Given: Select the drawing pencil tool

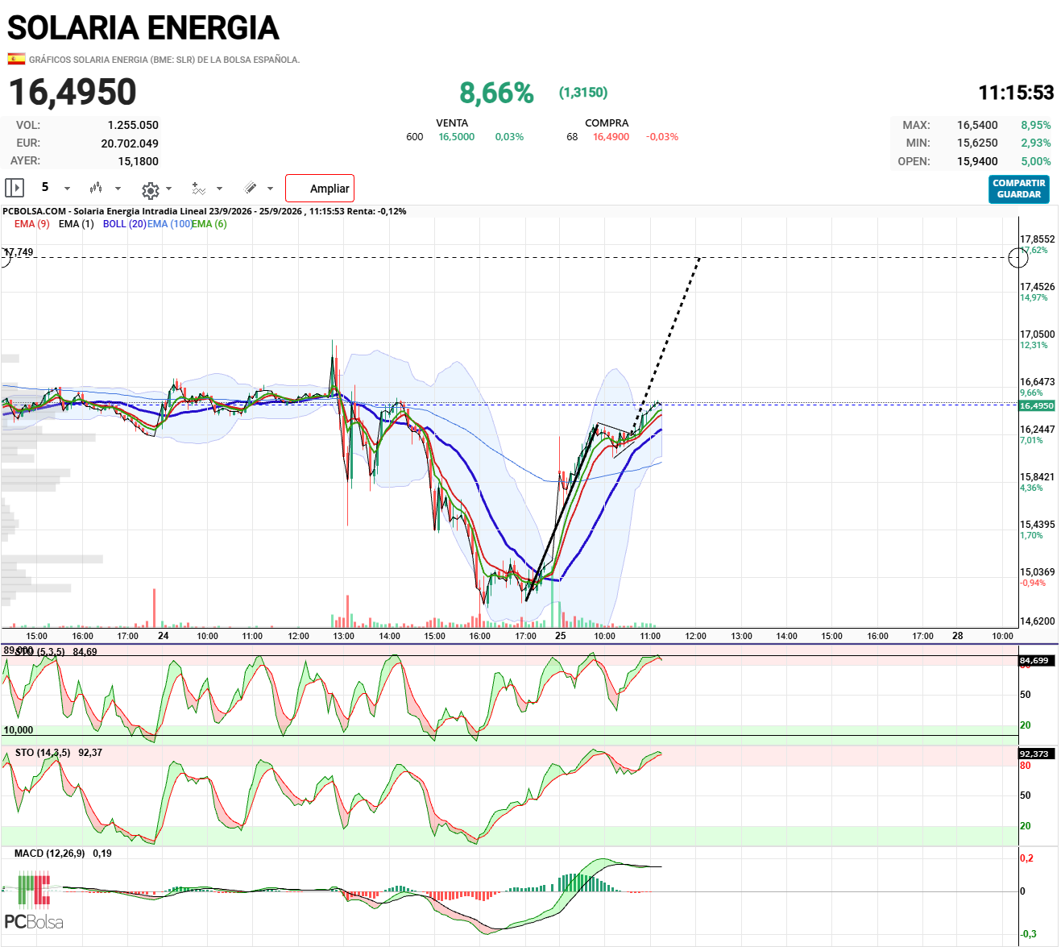Looking at the screenshot, I should click(x=251, y=188).
